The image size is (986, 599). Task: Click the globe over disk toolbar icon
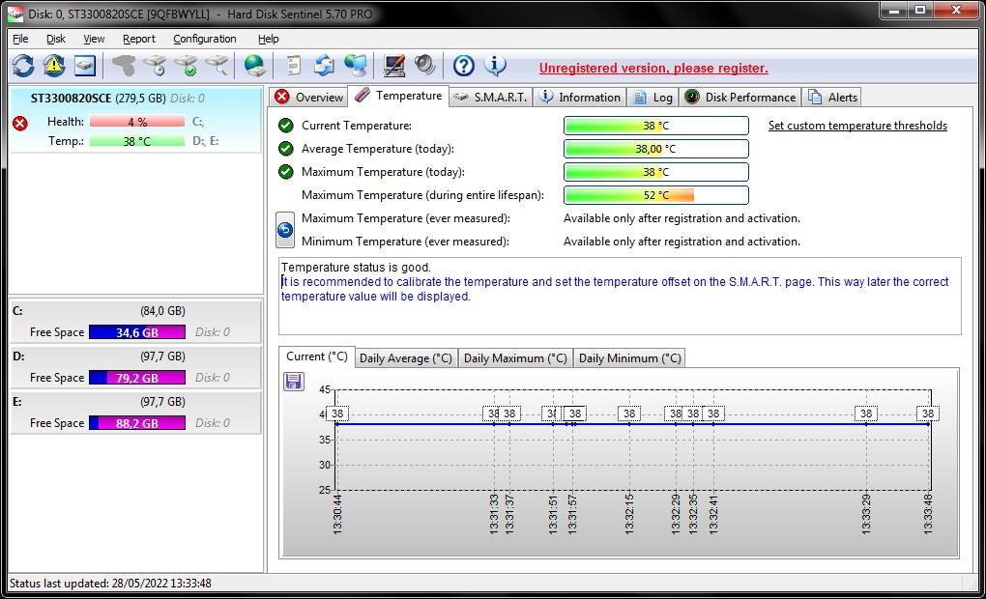[254, 66]
